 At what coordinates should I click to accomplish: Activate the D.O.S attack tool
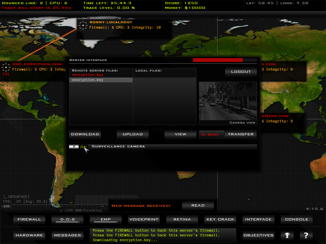(x=67, y=220)
